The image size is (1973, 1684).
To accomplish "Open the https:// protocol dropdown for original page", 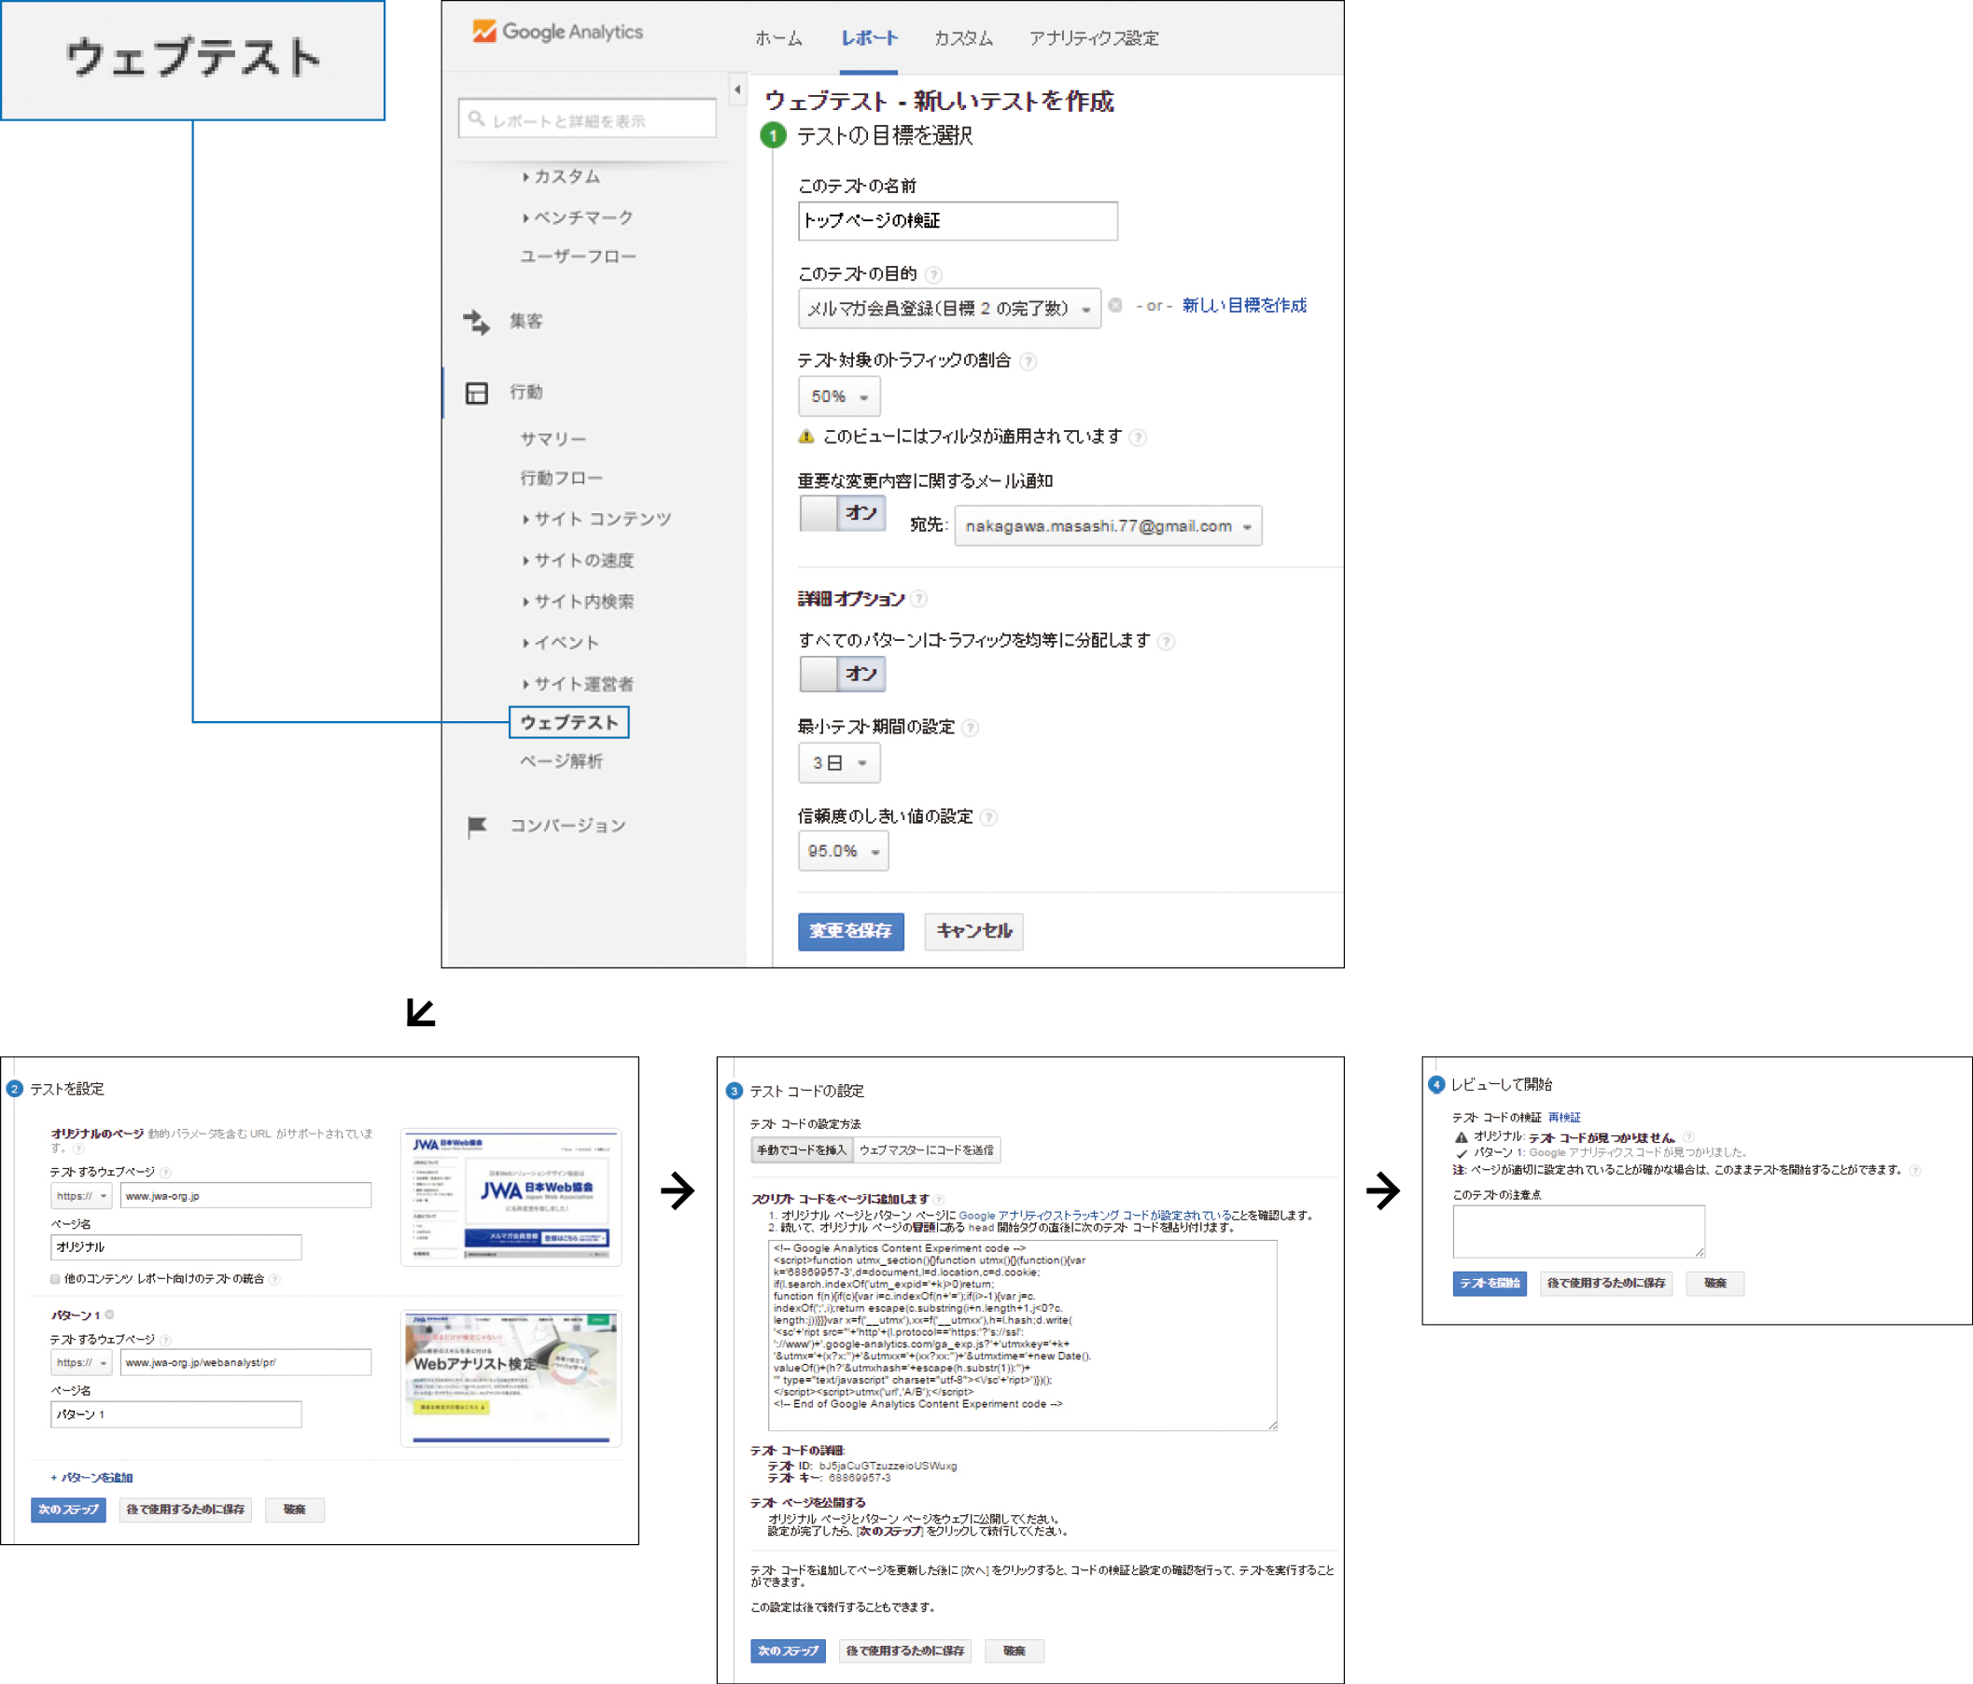I will tap(81, 1196).
